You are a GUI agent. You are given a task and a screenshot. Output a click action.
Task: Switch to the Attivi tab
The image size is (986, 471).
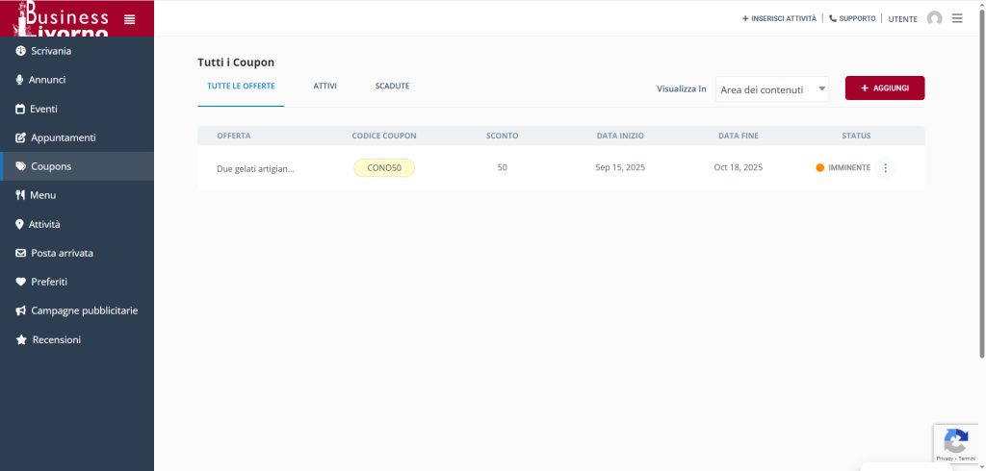point(324,87)
